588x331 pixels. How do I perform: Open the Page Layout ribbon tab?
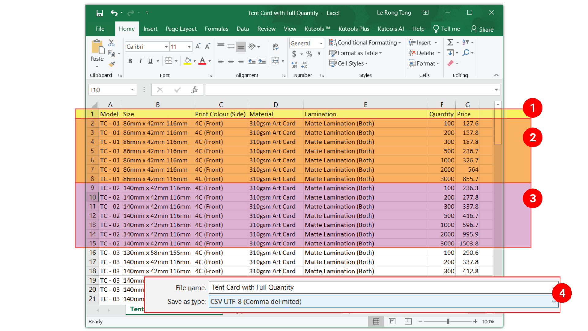(x=181, y=29)
